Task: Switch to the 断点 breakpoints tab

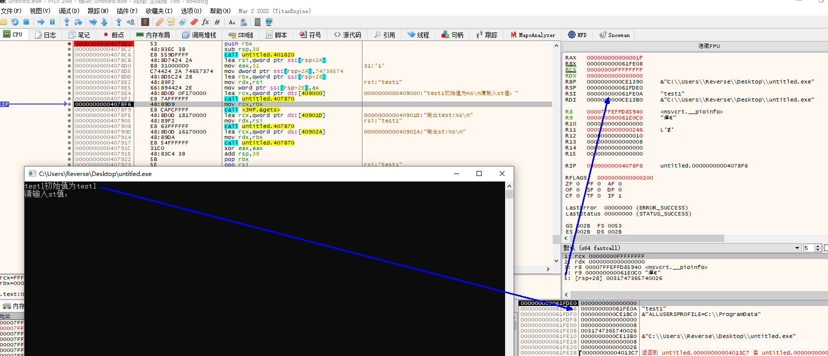Action: pos(114,35)
